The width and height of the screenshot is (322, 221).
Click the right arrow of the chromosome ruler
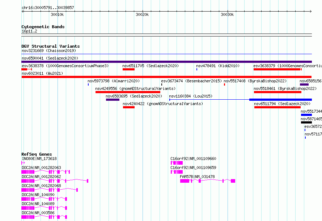(311, 12)
